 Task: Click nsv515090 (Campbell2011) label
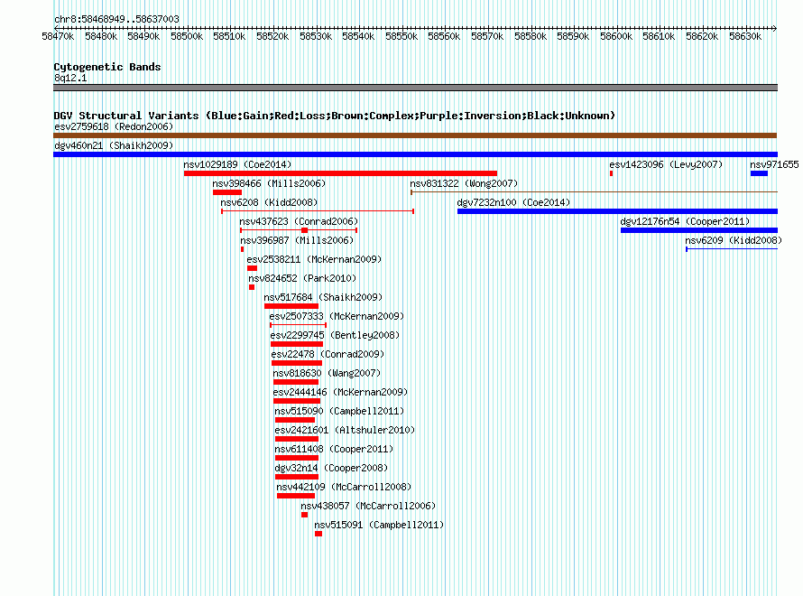point(339,411)
